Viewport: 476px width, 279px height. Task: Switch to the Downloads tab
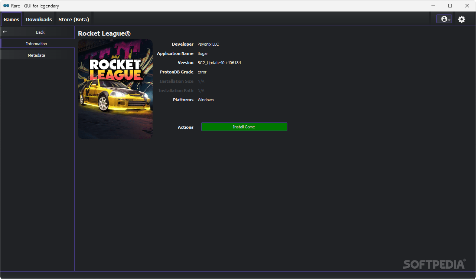39,19
